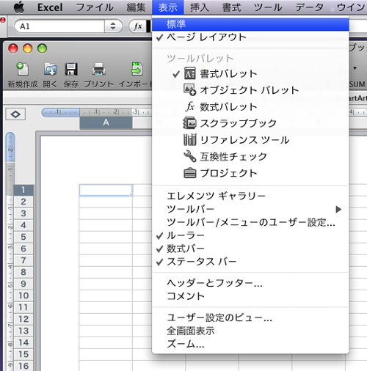This screenshot has height=371, width=367.
Task: Open ツールバー/メニューのユーザー設定...
Action: [x=250, y=222]
